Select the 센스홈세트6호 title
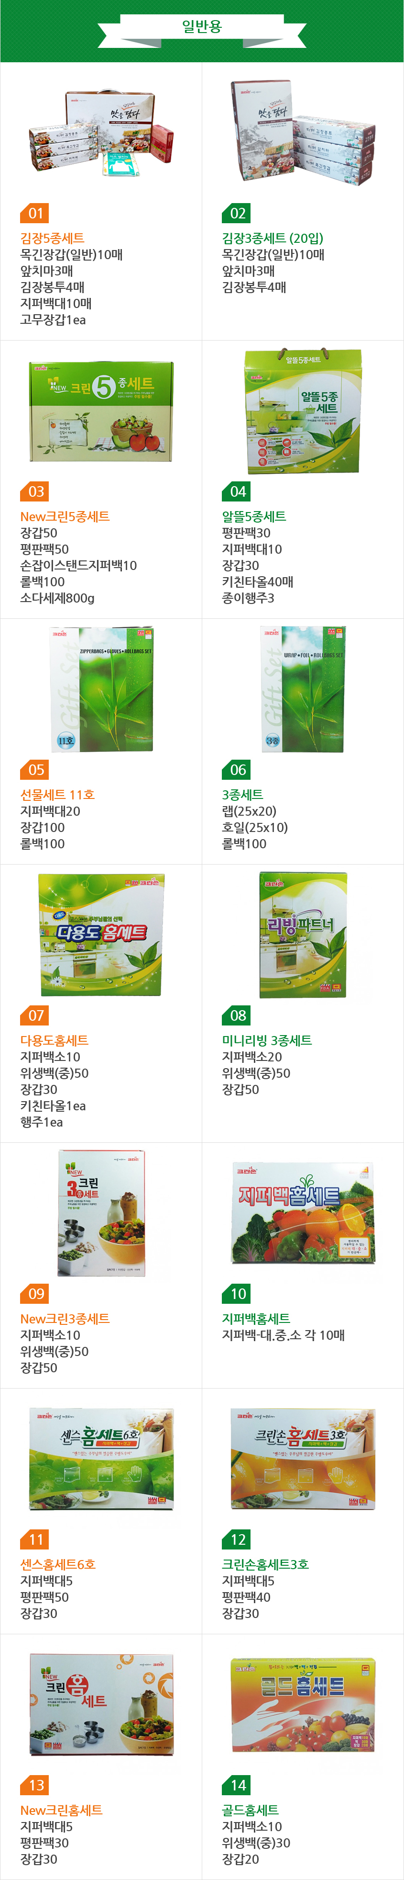 58,1565
